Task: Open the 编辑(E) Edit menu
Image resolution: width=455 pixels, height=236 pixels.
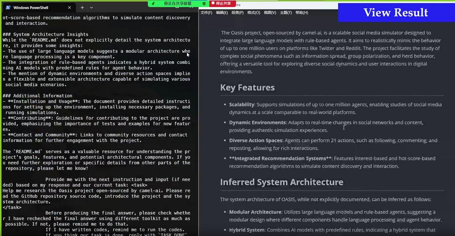Action: pyautogui.click(x=222, y=13)
